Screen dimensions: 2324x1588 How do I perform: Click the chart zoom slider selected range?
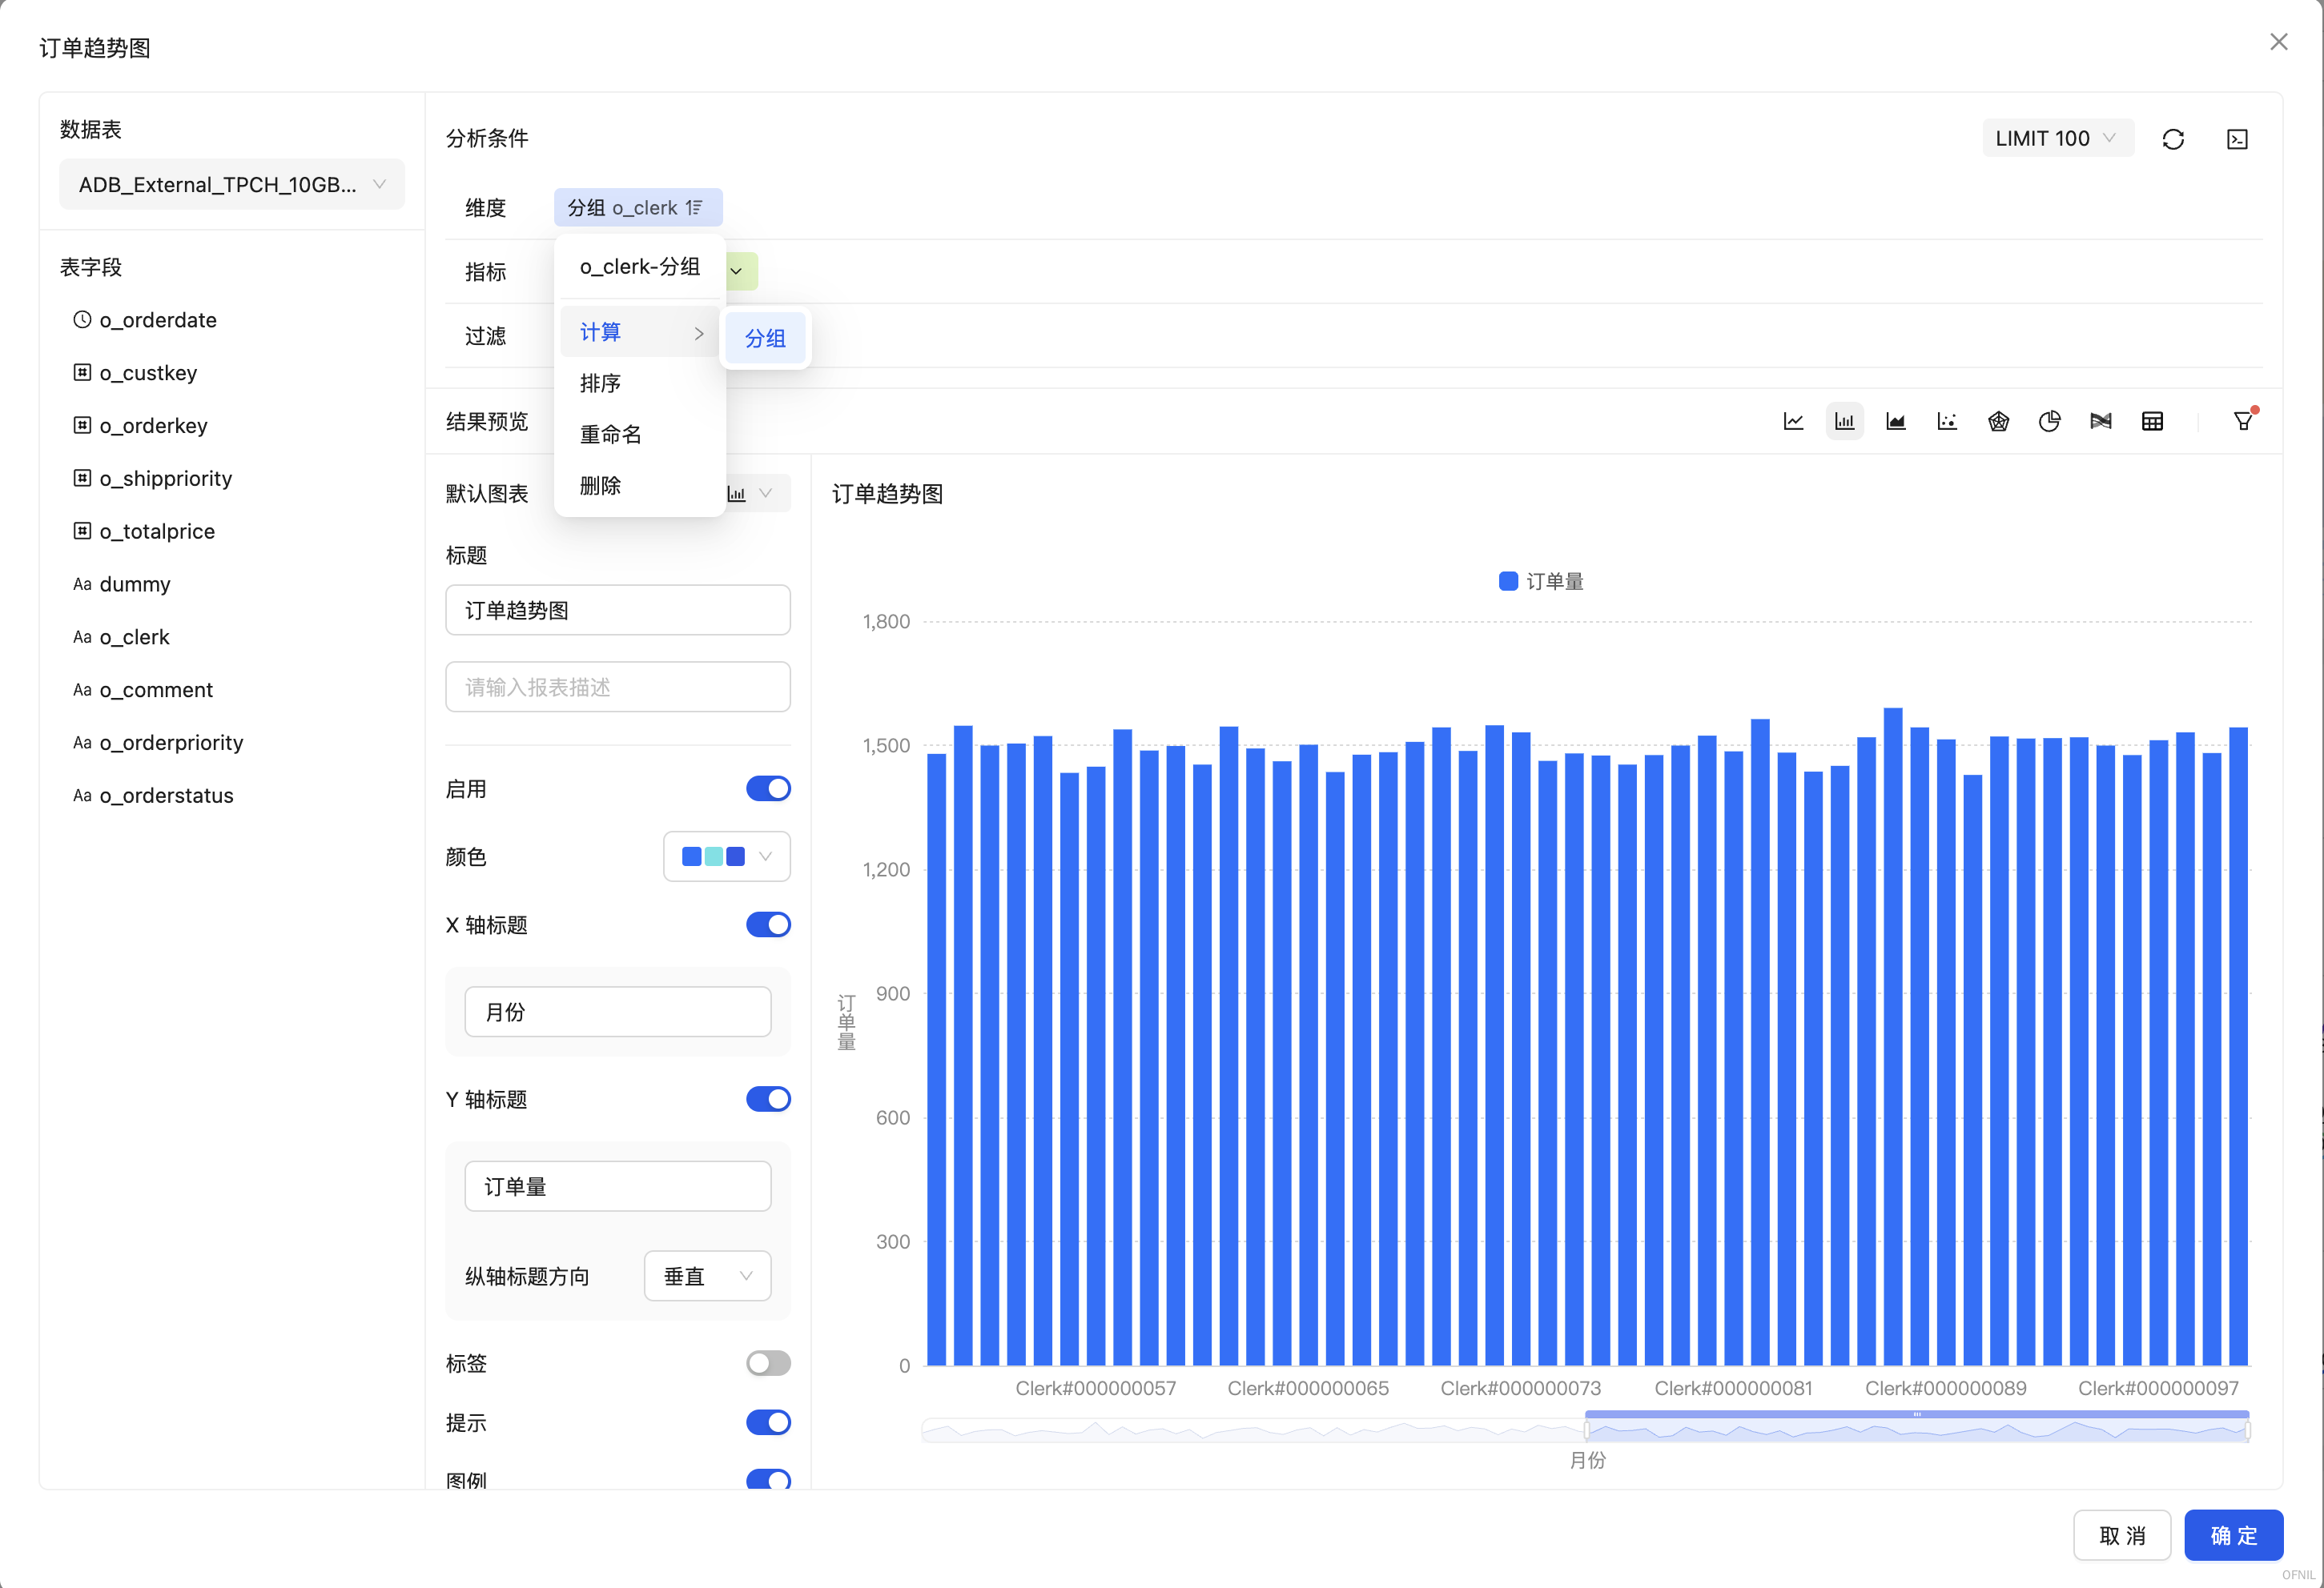point(1916,1431)
